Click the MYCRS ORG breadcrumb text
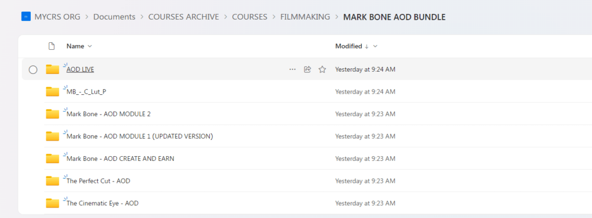This screenshot has height=218, width=592. point(57,17)
